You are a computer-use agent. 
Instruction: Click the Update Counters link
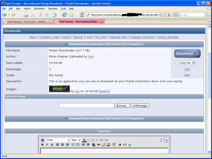click(x=142, y=37)
